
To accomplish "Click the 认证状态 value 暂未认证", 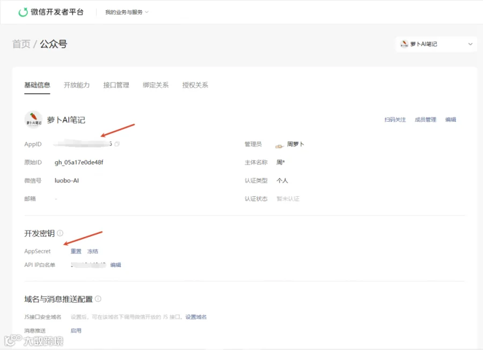I will coord(288,199).
